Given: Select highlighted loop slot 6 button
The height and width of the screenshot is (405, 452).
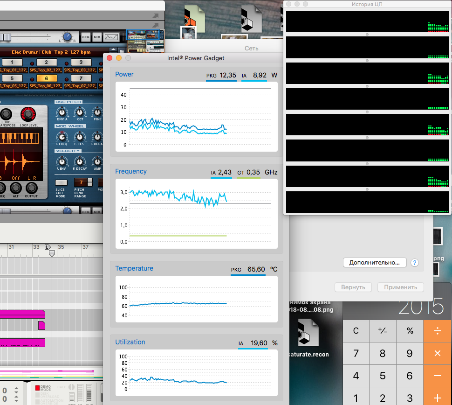Looking at the screenshot, I should (47, 78).
